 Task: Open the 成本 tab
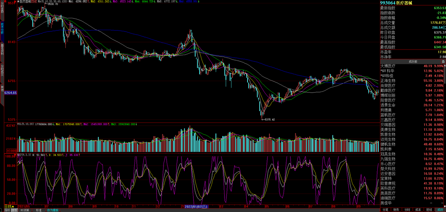pos(418,210)
